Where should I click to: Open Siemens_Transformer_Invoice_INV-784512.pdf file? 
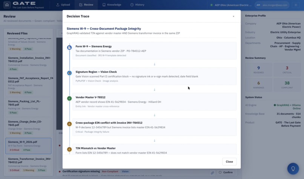pyautogui.click(x=29, y=164)
